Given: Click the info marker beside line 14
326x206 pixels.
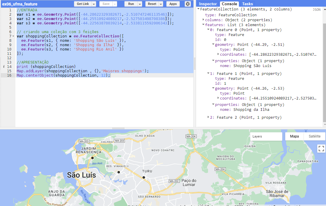Looking at the screenshot, I should point(4,67).
